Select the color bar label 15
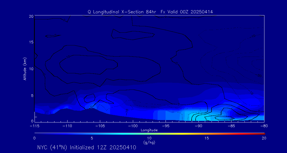The height and width of the screenshot is (153, 287). [207, 138]
